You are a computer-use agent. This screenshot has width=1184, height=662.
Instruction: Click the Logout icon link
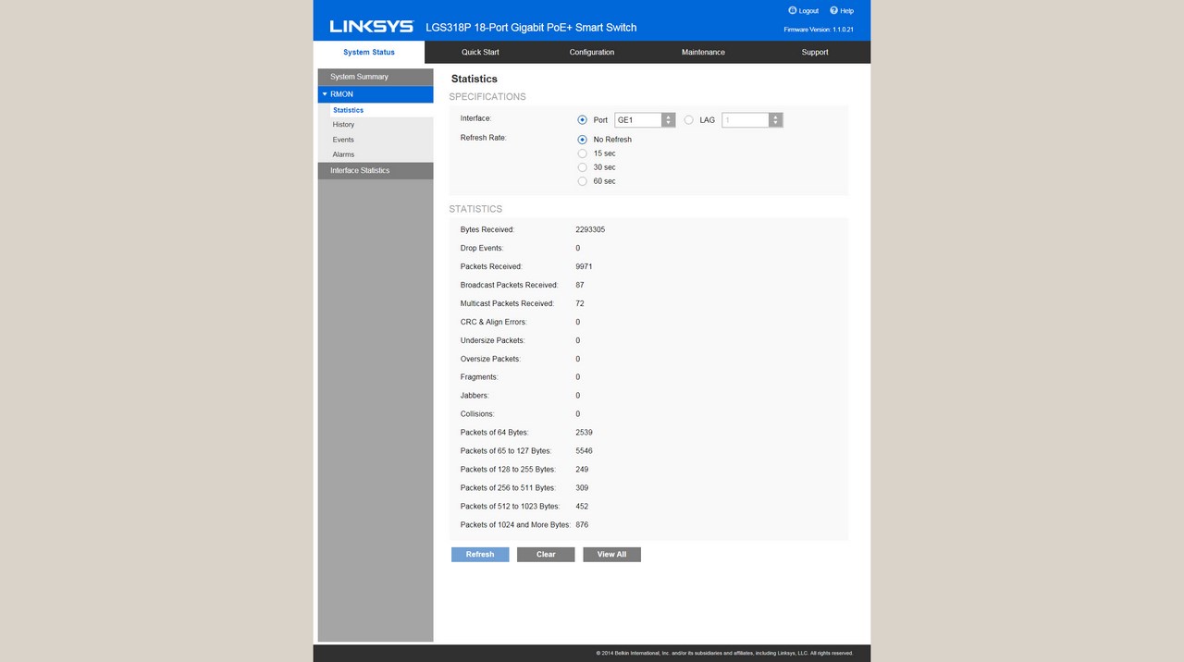click(803, 10)
